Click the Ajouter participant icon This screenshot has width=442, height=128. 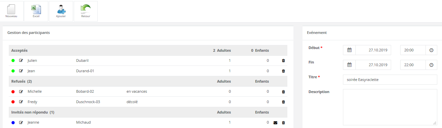61,11
